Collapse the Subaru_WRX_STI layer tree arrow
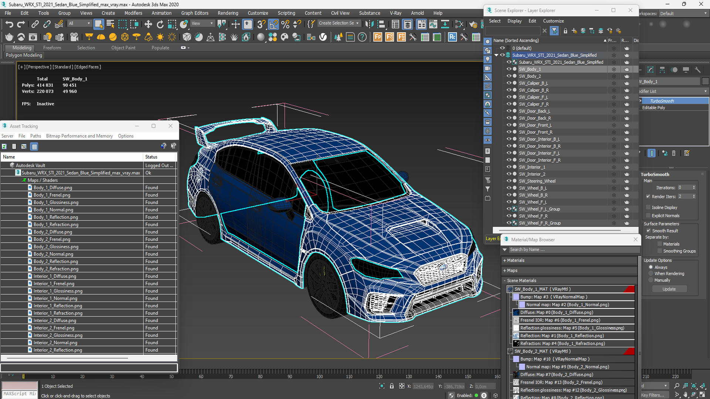 [x=497, y=55]
